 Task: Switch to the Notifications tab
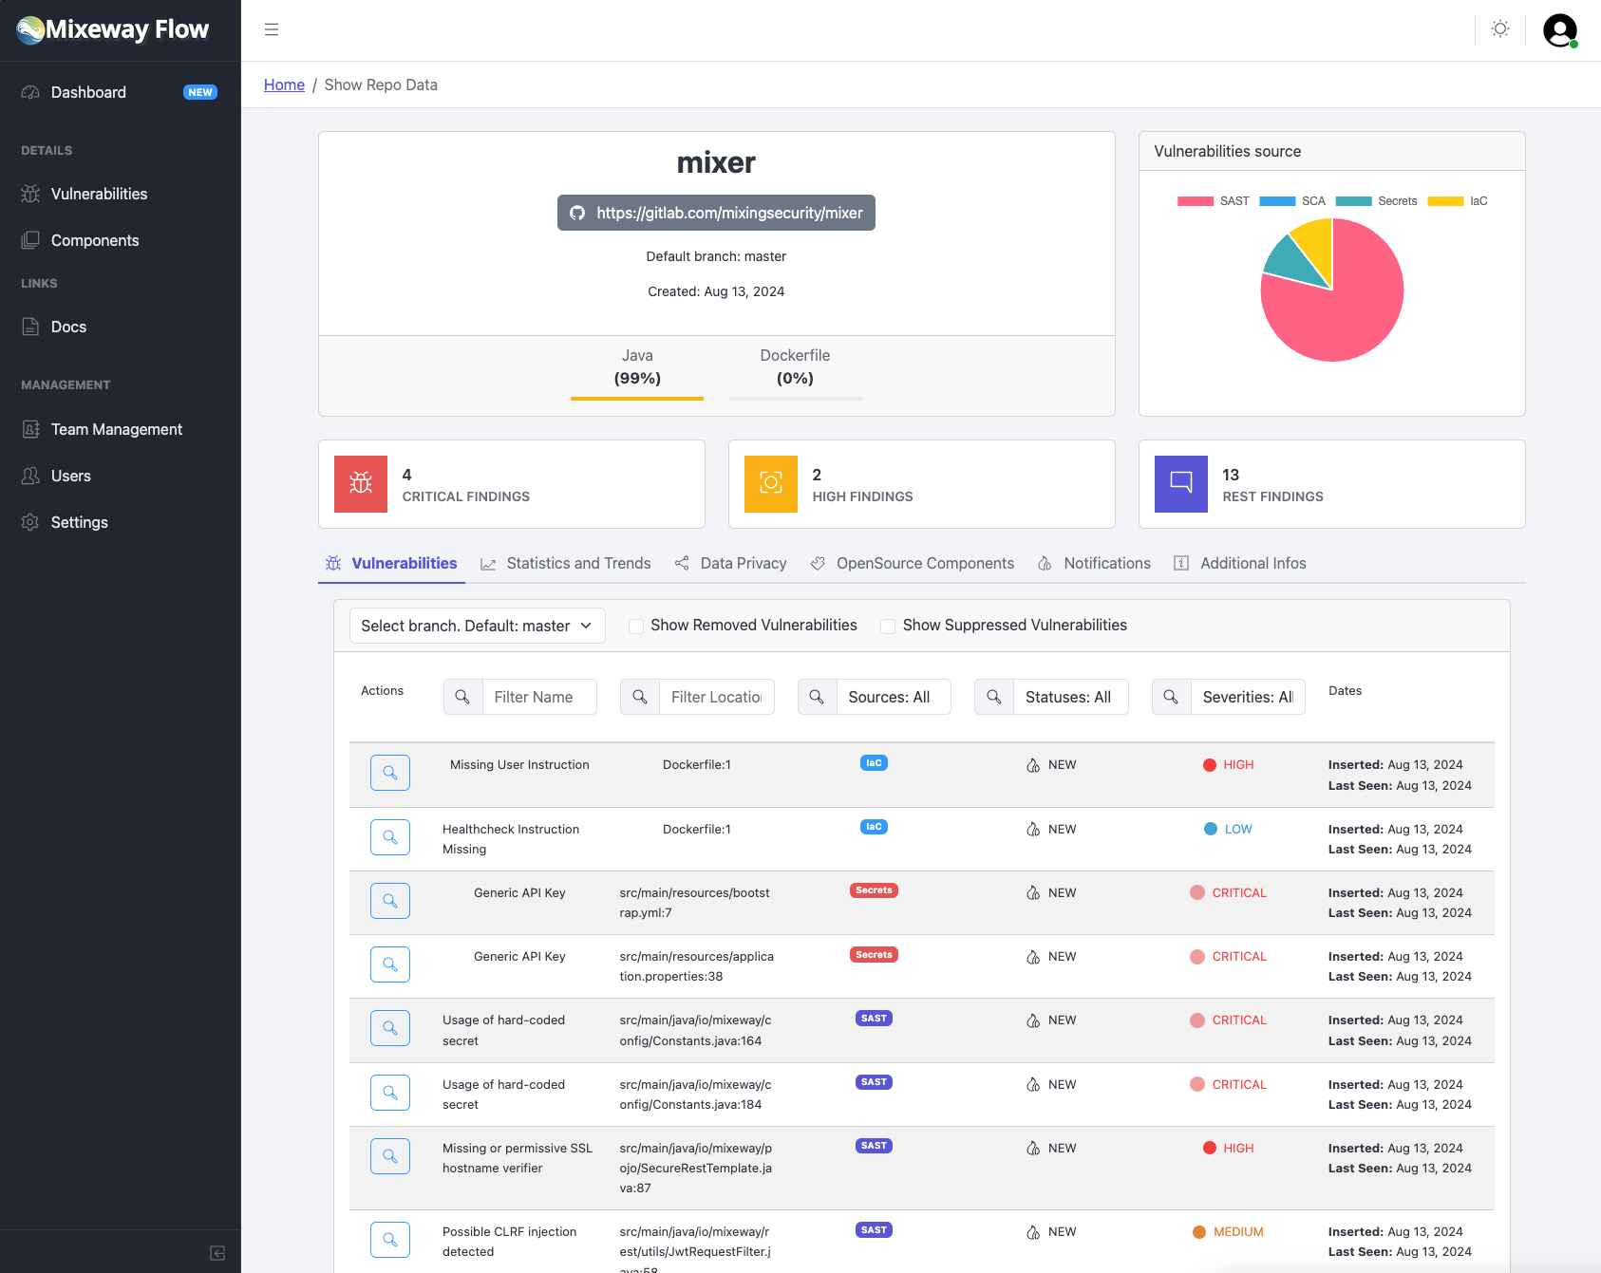pyautogui.click(x=1095, y=564)
